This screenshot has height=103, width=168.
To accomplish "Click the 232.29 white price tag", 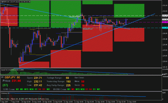I will [165, 15].
